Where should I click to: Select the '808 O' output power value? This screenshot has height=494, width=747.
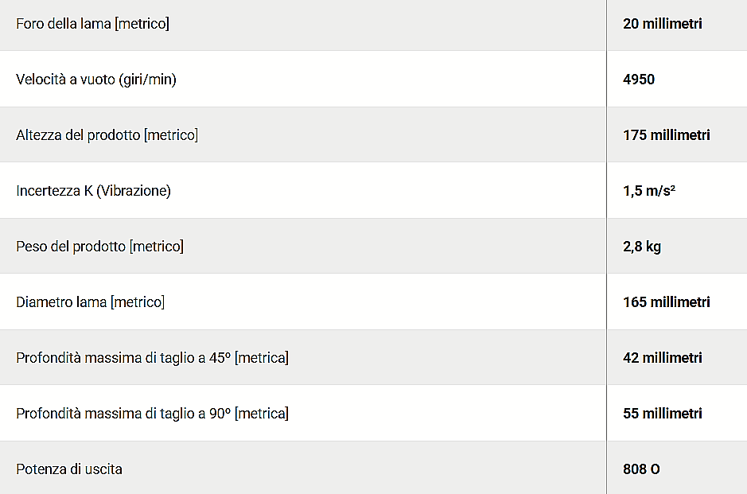pos(641,469)
